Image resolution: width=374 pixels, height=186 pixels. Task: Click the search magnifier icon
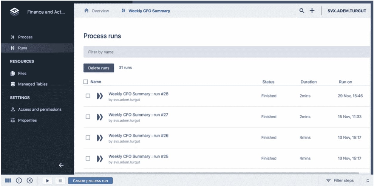click(302, 11)
